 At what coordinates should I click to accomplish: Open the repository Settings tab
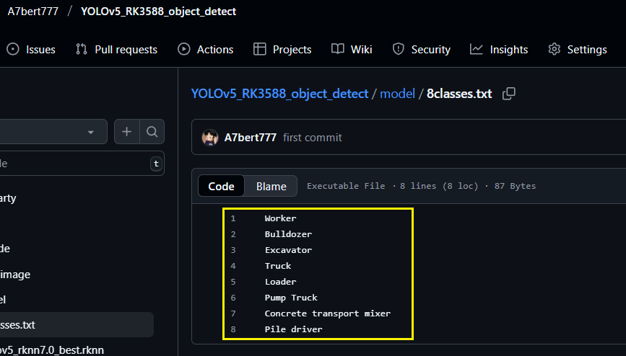[578, 50]
